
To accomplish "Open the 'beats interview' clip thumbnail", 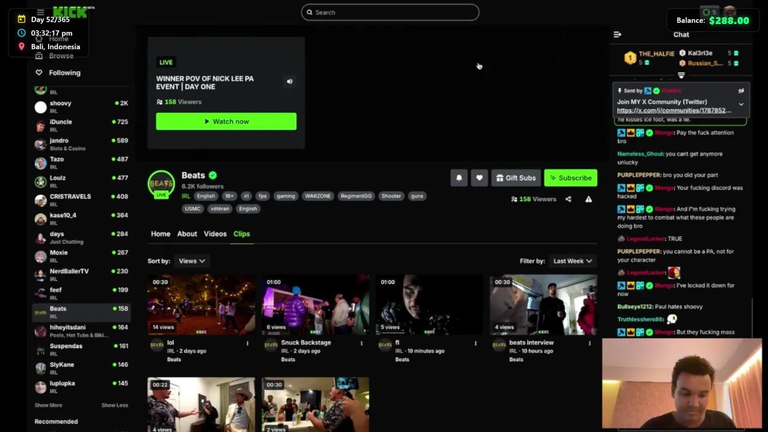I will pyautogui.click(x=543, y=305).
